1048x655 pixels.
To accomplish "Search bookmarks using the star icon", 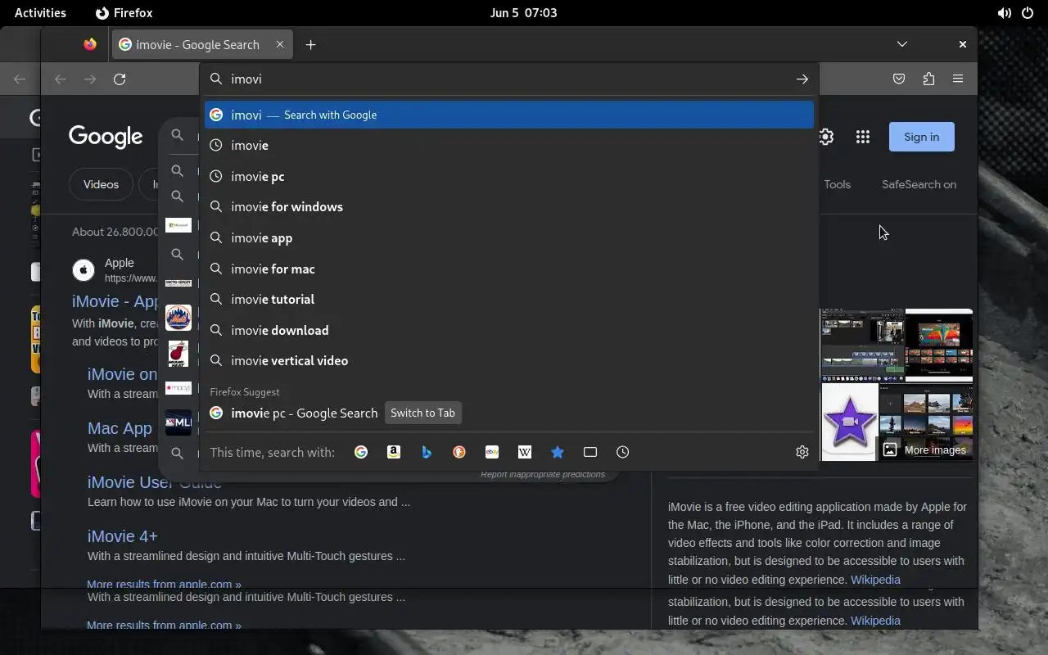I will tap(558, 452).
